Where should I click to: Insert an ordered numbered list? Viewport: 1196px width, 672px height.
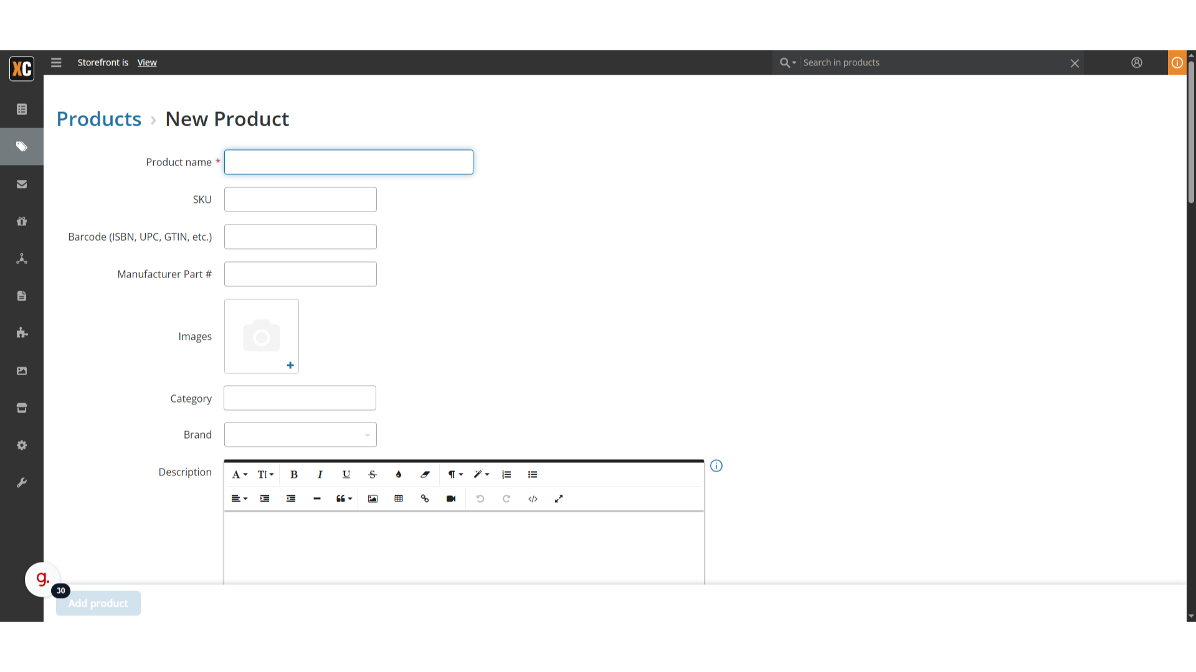tap(506, 475)
